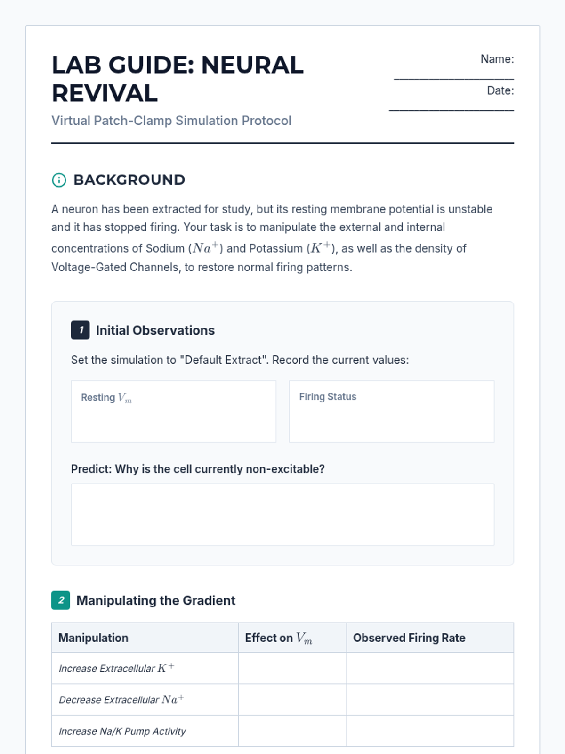Image resolution: width=565 pixels, height=754 pixels.
Task: Select Firing Rate cell for Na/K Pump row
Action: click(x=430, y=731)
